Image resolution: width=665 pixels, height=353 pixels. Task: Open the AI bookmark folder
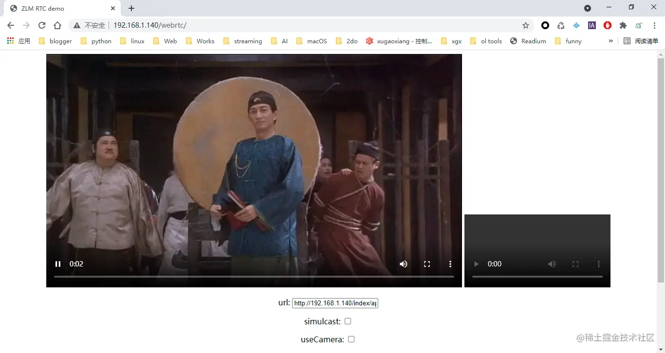[x=279, y=41]
